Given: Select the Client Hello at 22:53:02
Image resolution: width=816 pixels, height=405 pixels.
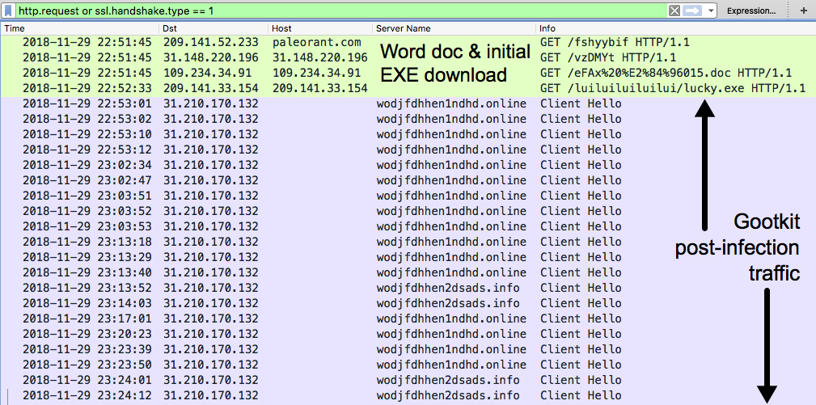Looking at the screenshot, I should tap(408, 119).
